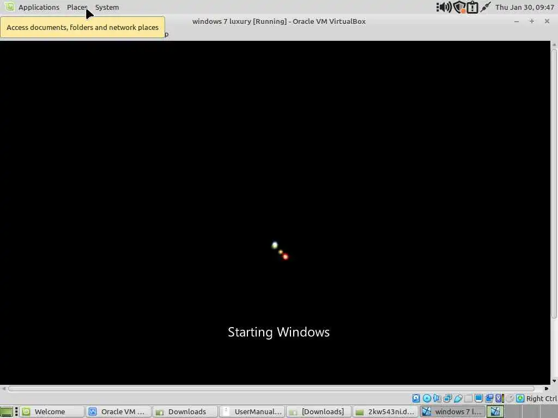
Task: Click the scroll-right arrow of horizontal scrollbar
Action: pos(547,389)
